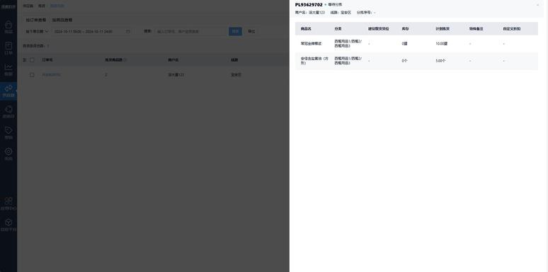Open the orders (订单) sidebar icon
Image resolution: width=548 pixels, height=272 pixels.
pos(8,46)
